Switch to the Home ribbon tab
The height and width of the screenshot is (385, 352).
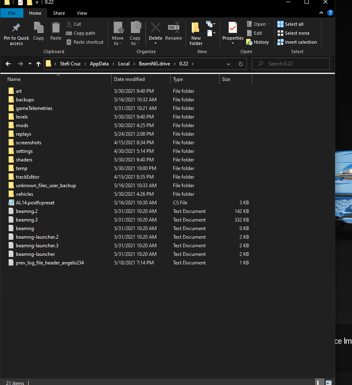35,13
